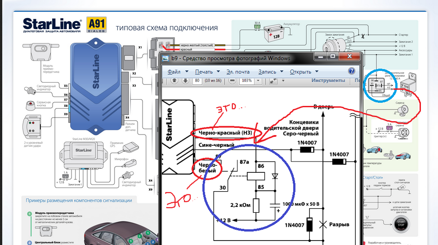Click the Серо-черный text label
Screen dimensions: 438x245
click(x=300, y=134)
